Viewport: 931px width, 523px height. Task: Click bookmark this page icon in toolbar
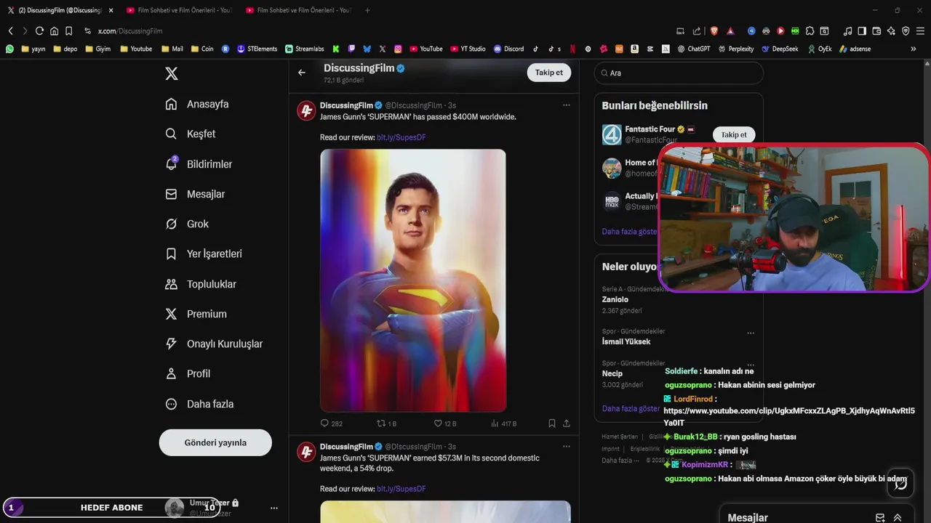[68, 31]
